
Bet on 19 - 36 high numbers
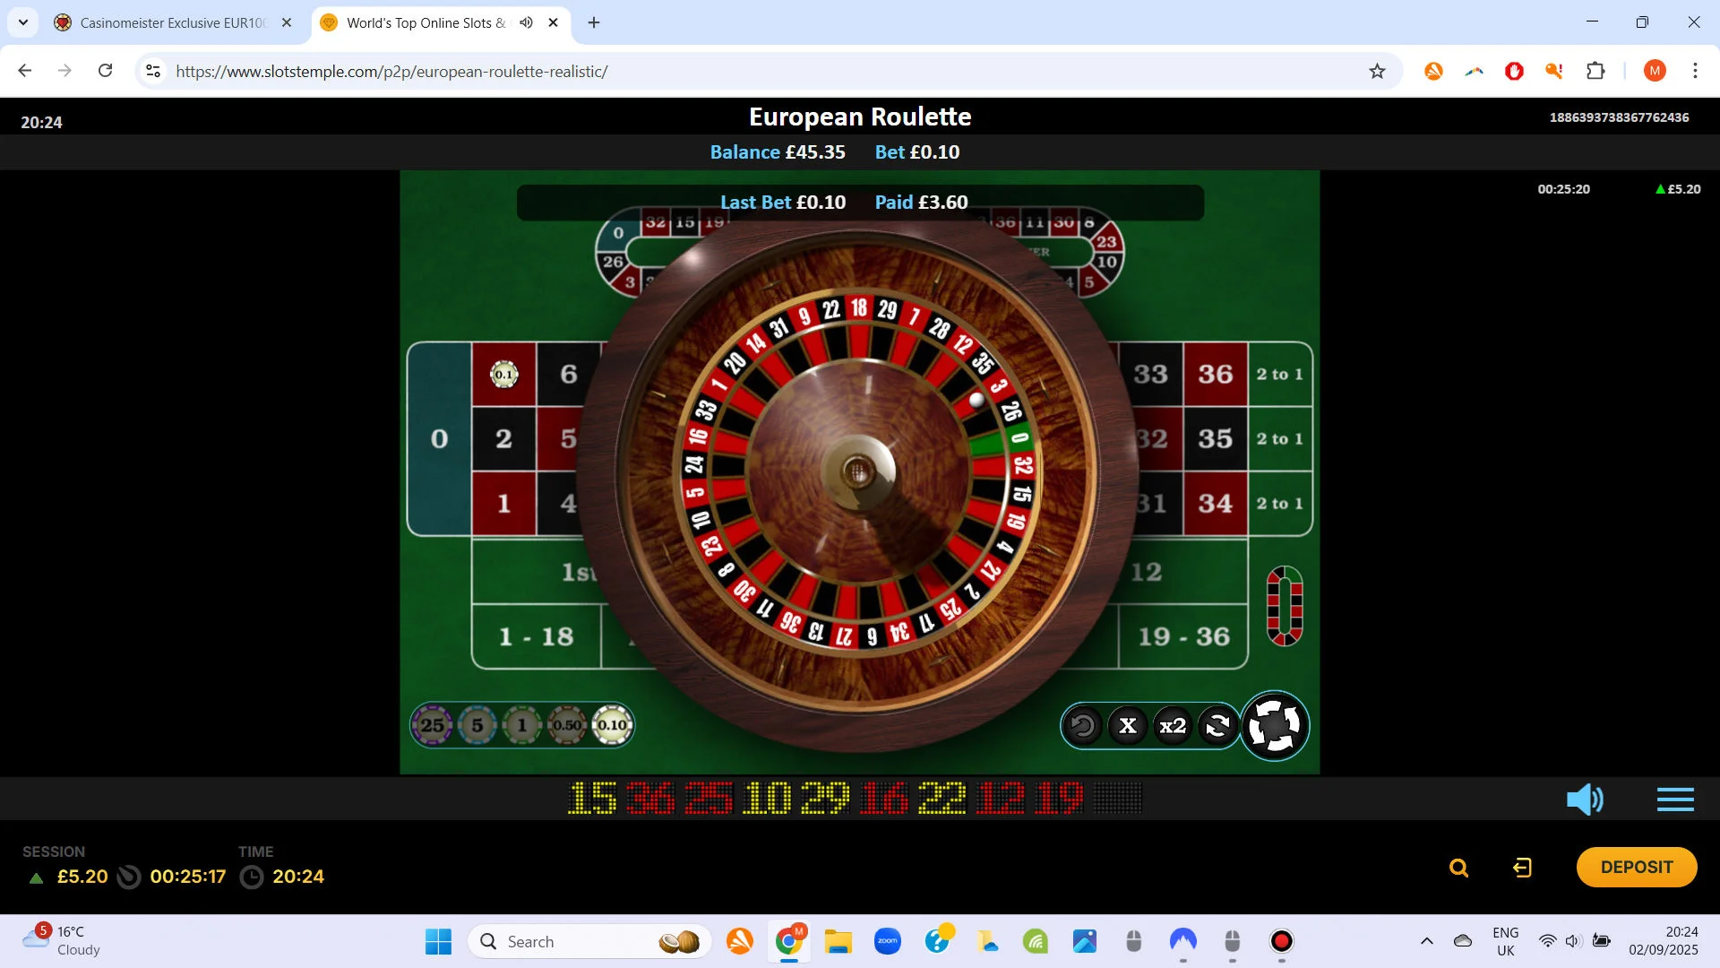tap(1183, 636)
